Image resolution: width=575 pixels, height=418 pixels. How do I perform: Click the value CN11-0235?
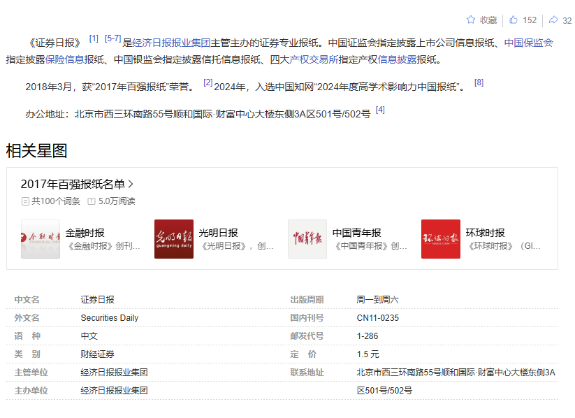pyautogui.click(x=378, y=318)
